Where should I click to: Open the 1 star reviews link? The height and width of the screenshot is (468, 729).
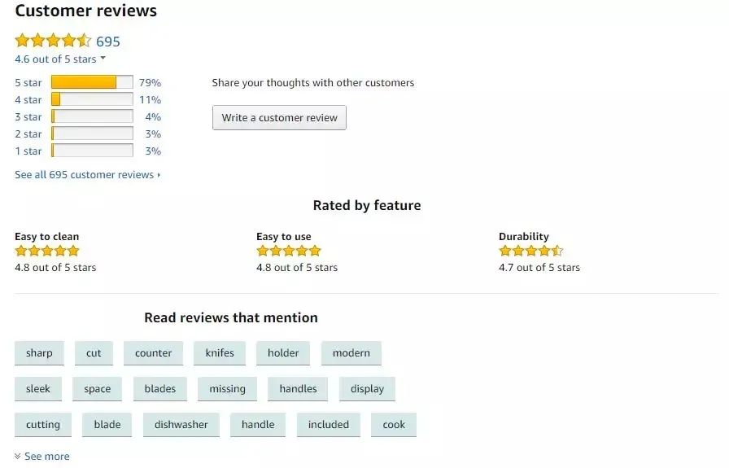pyautogui.click(x=28, y=151)
